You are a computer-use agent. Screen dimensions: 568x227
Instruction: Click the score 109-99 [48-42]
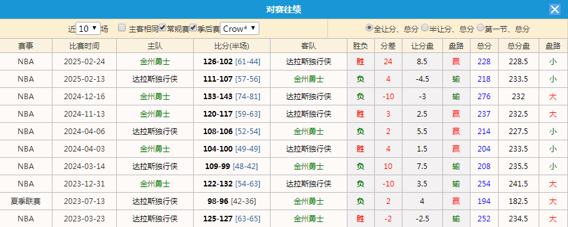coord(232,167)
